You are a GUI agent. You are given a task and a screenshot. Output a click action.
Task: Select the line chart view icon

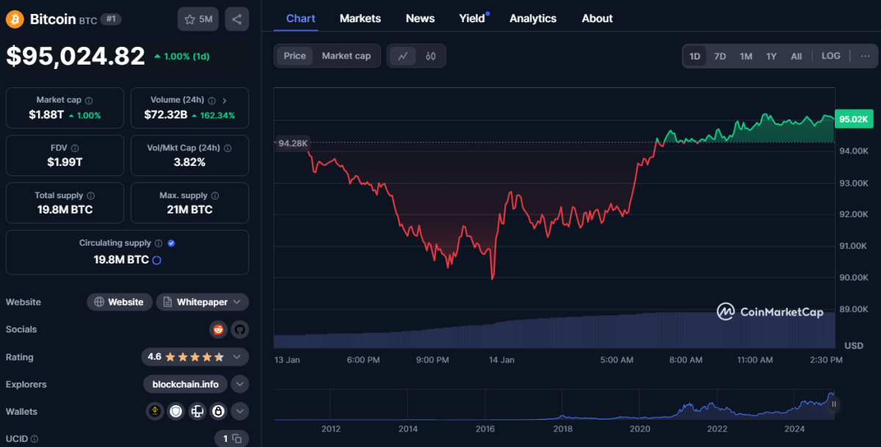(402, 56)
